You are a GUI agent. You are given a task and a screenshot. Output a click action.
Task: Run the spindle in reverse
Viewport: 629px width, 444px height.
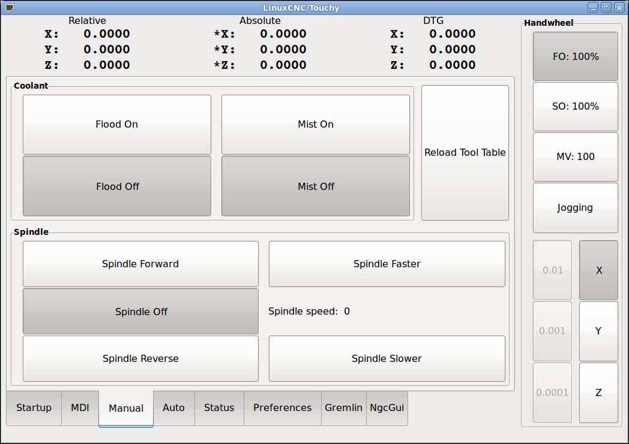click(x=140, y=359)
